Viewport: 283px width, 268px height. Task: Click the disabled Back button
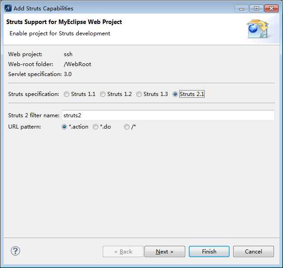(x=123, y=251)
